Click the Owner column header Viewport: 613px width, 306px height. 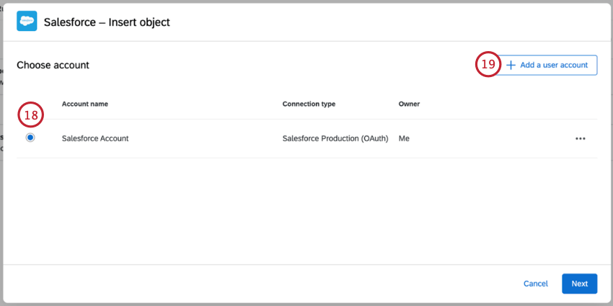coord(409,104)
